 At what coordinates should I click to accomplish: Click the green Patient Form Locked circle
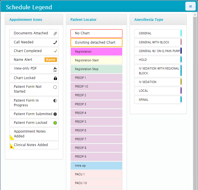tap(55, 123)
